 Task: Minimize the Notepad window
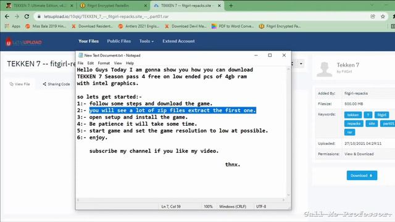tap(256, 55)
